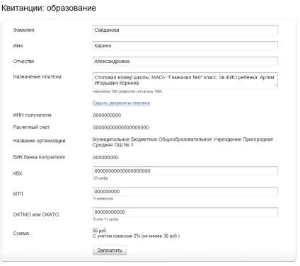Click the БИК банка получателя label
This screenshot has width=300, height=266.
point(39,157)
